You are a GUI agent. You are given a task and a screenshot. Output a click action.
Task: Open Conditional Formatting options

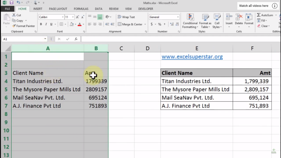[x=190, y=21]
